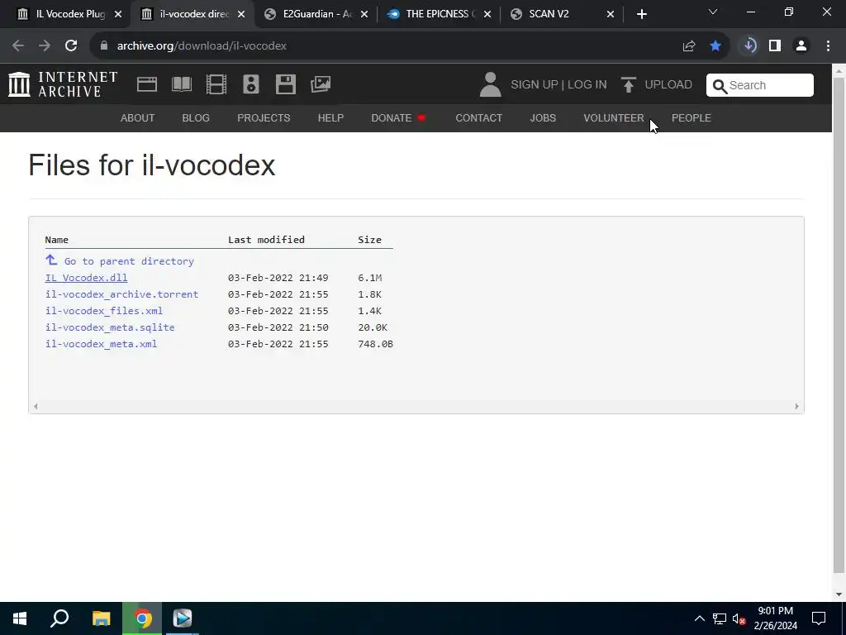The height and width of the screenshot is (635, 846).
Task: Click the file list left scroll arrow
Action: pos(36,407)
